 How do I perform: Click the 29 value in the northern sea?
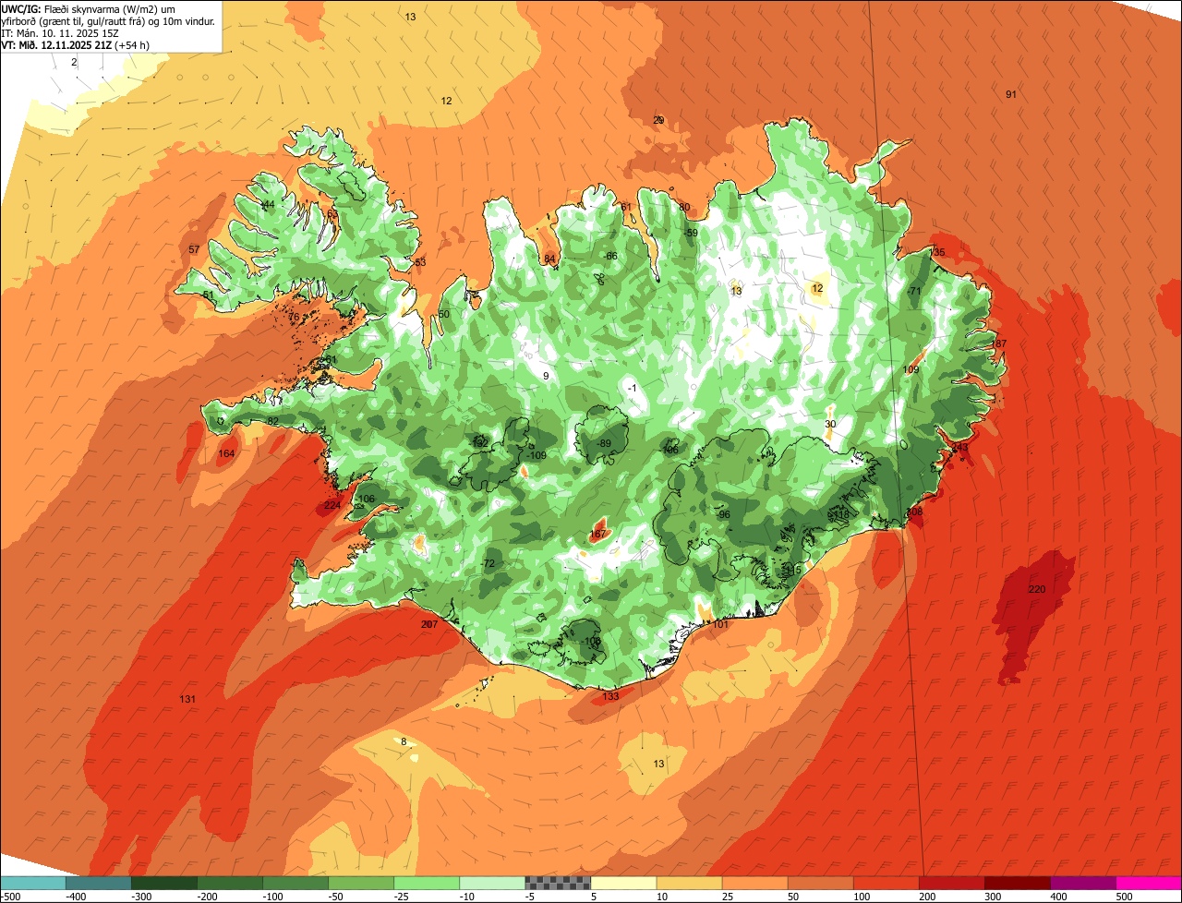point(658,120)
